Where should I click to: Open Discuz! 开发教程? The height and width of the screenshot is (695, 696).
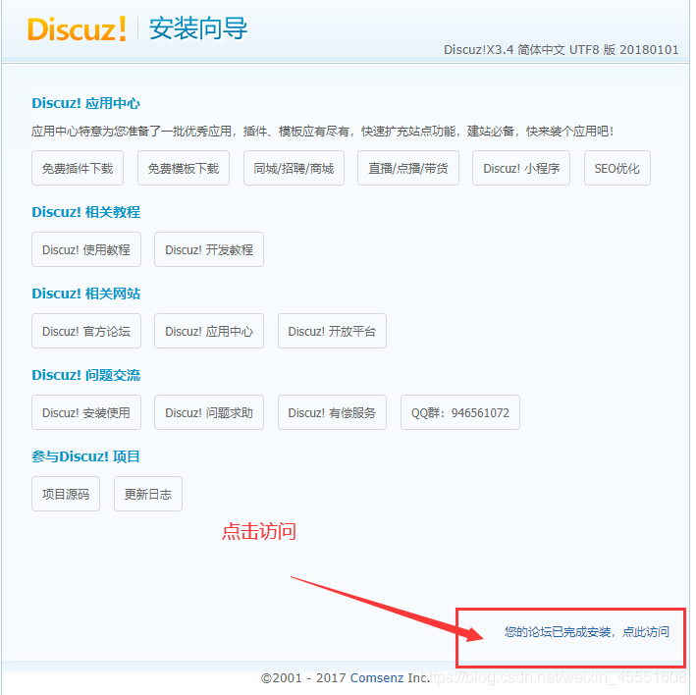(x=209, y=250)
